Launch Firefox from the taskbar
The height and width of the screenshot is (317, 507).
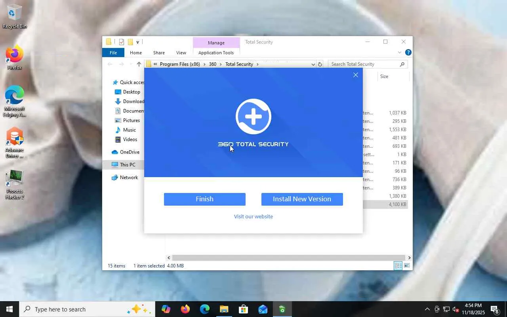(x=185, y=309)
